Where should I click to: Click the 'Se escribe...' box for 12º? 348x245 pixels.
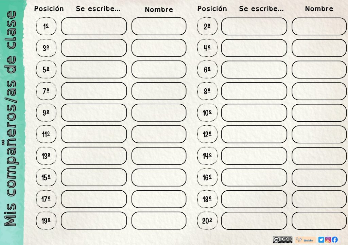tap(254, 134)
